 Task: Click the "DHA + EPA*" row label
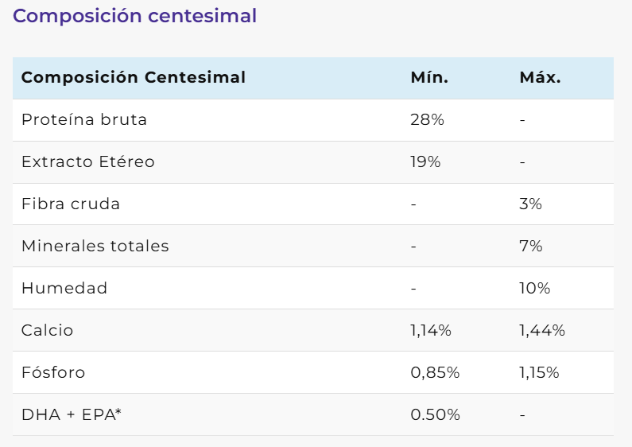[x=72, y=415]
